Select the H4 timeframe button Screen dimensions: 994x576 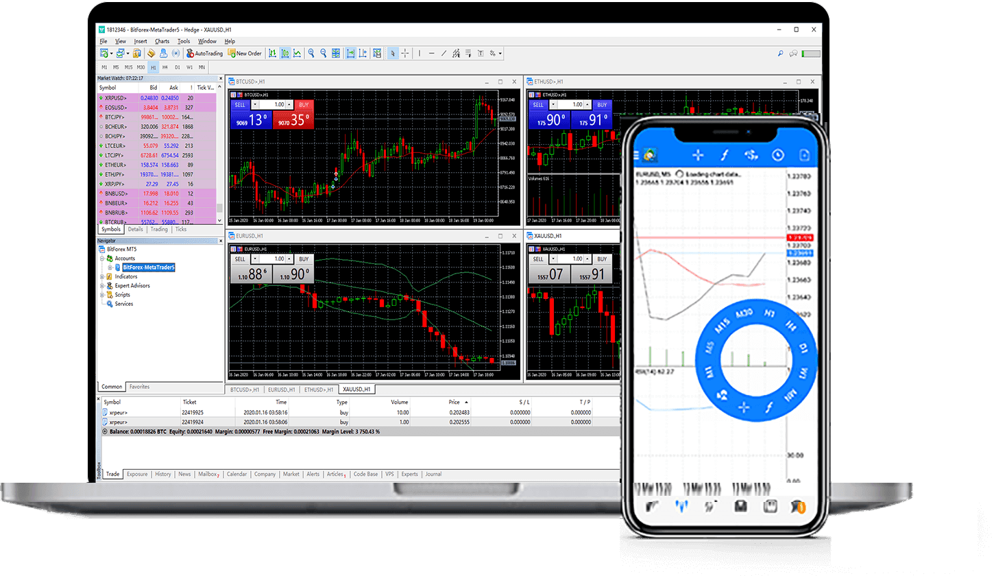coord(165,67)
